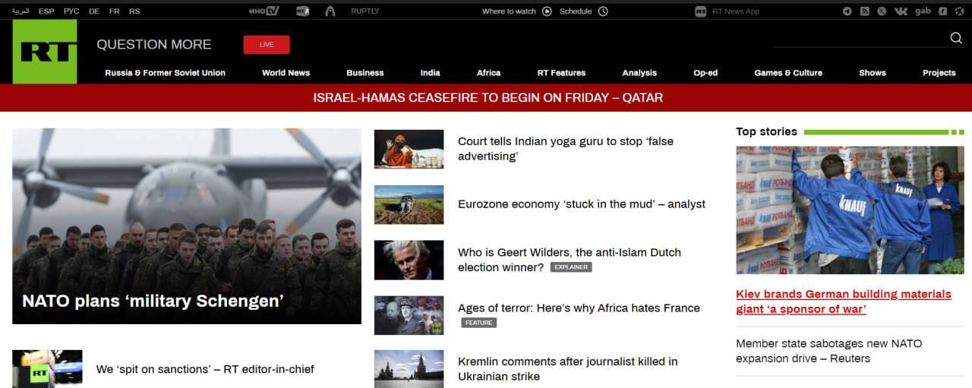Open the RUPTLY link
Viewport: 972px width, 388px height.
pyautogui.click(x=365, y=11)
